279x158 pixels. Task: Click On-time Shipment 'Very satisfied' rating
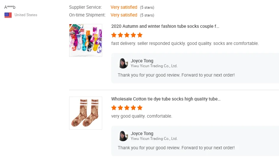pyautogui.click(x=124, y=15)
